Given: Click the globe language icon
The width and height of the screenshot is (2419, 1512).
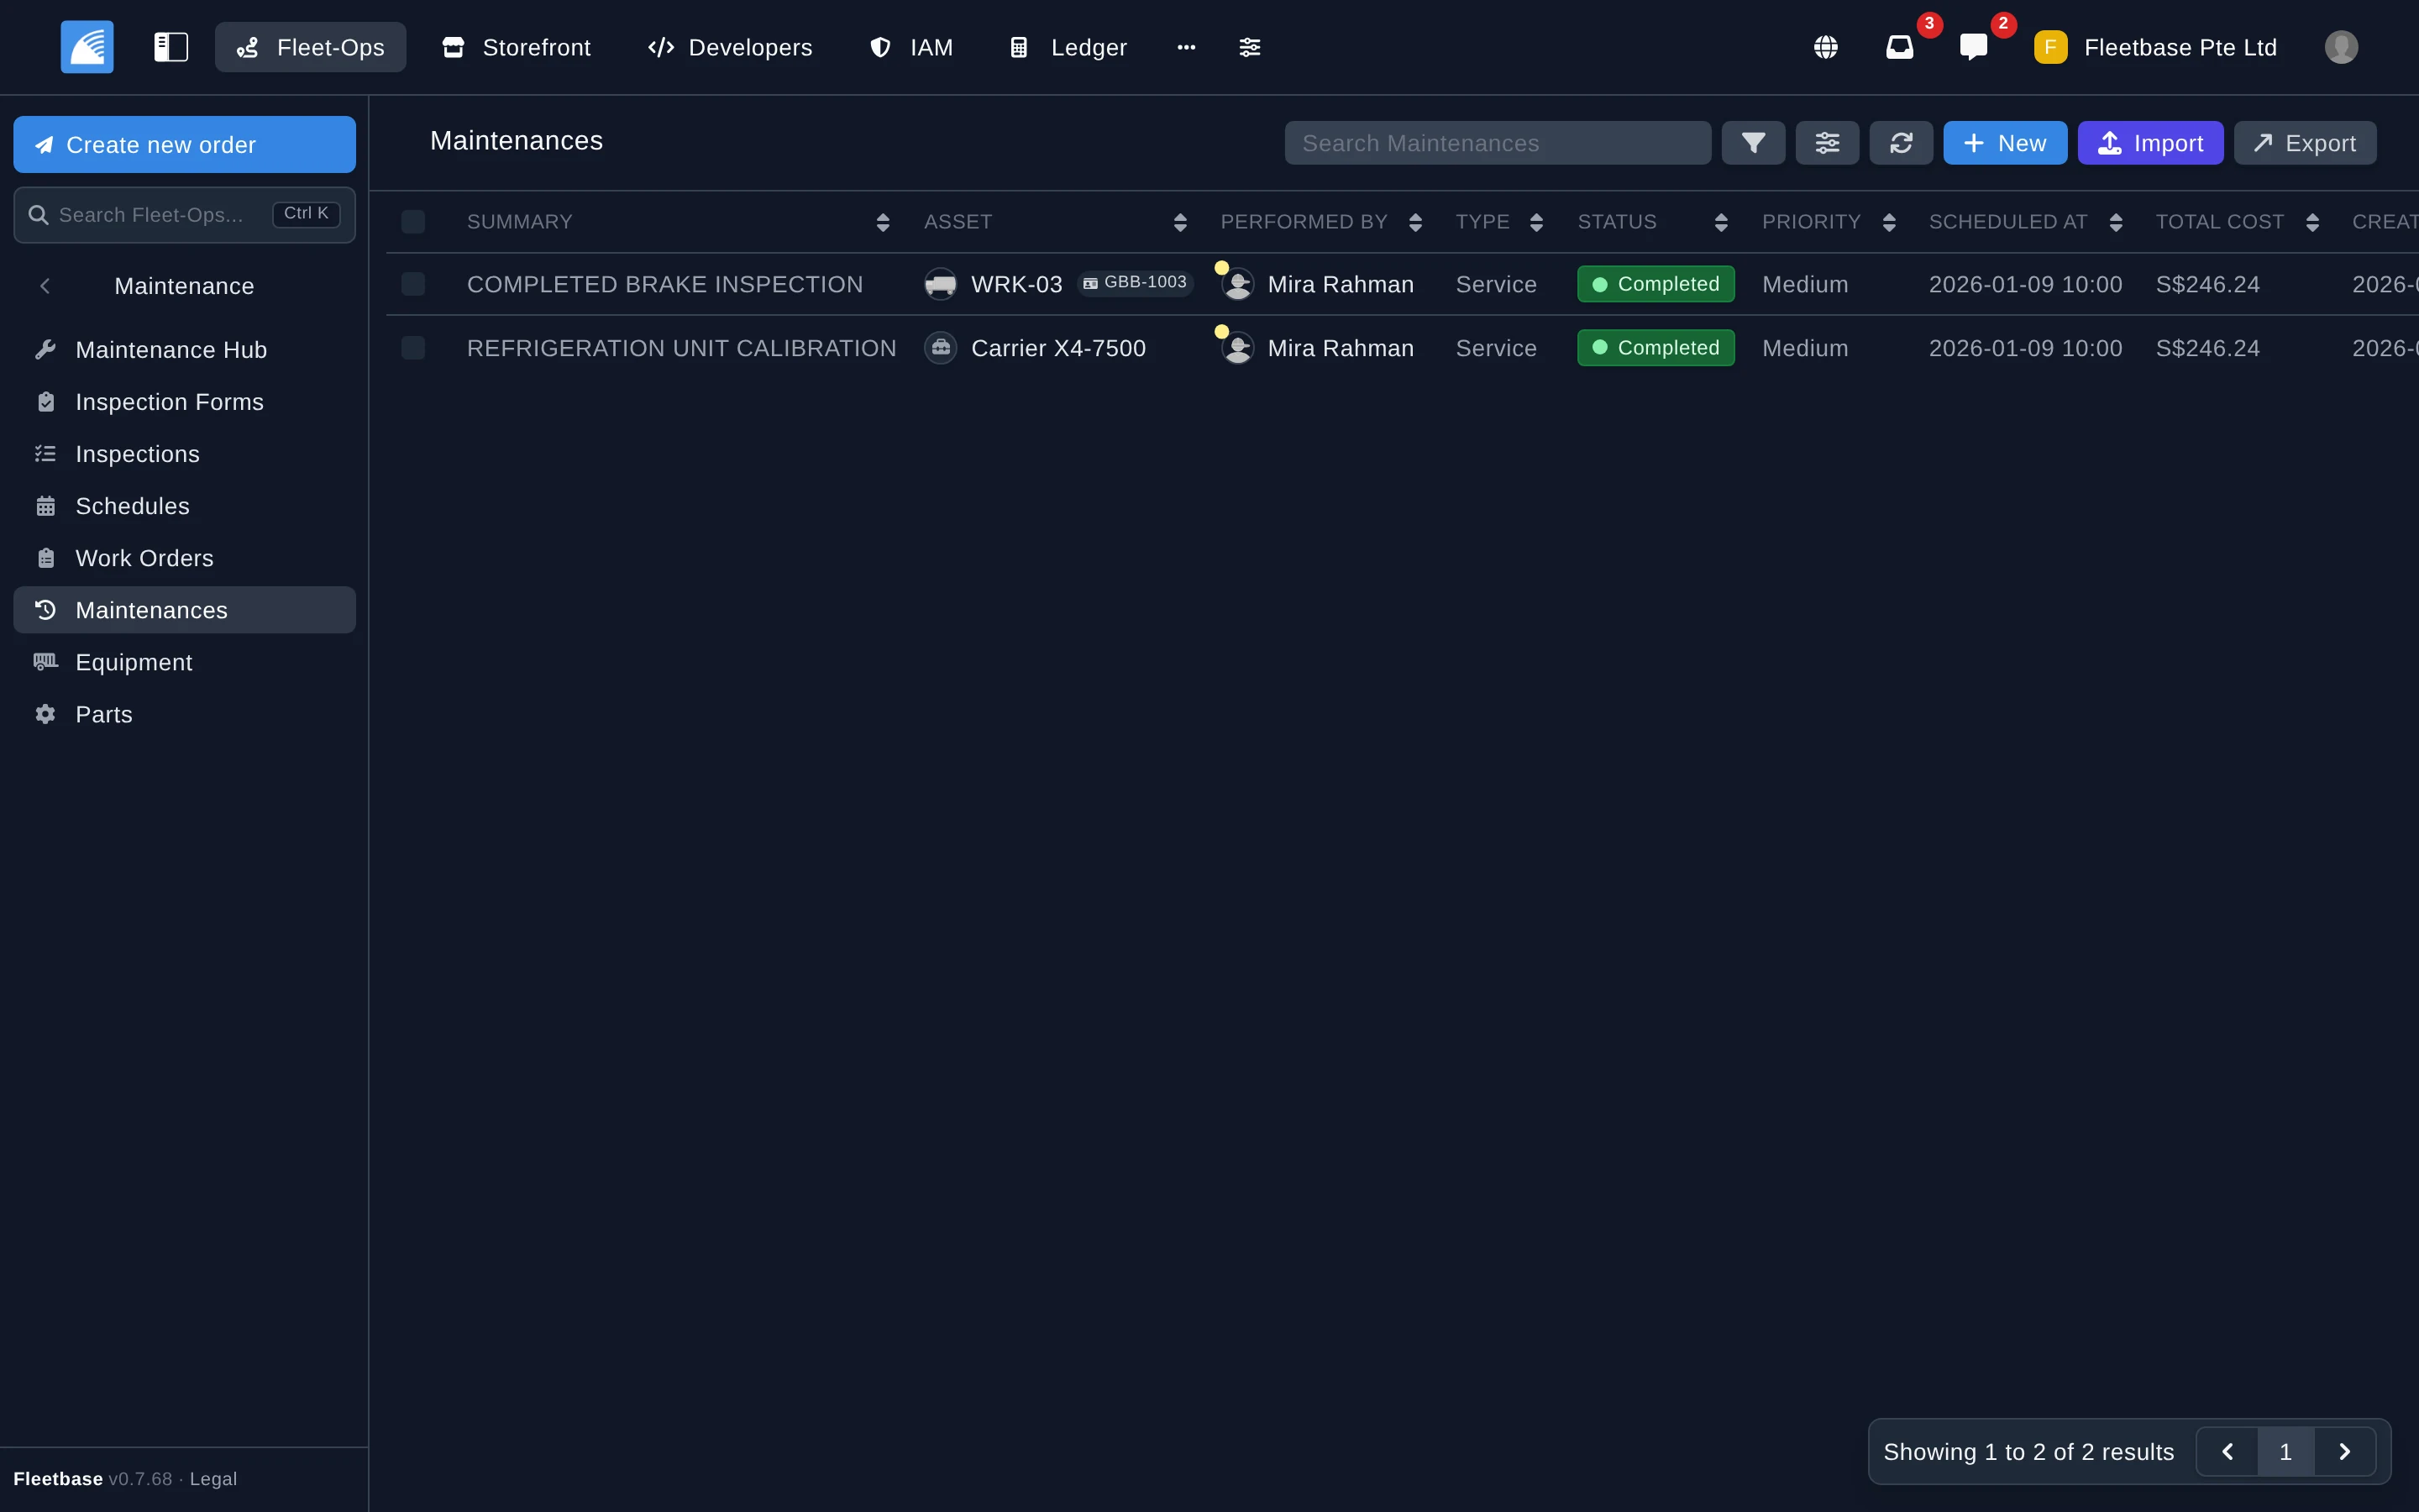Looking at the screenshot, I should point(1825,47).
